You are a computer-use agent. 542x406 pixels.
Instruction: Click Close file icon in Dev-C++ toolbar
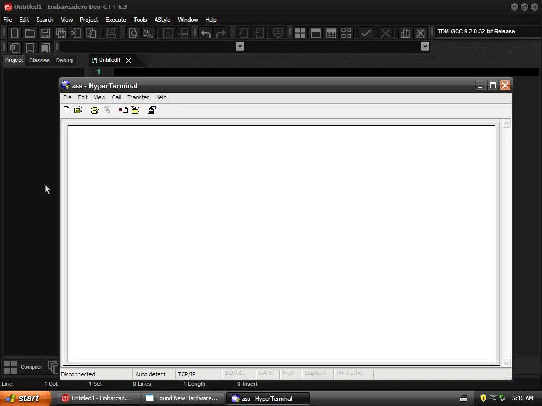(x=76, y=33)
